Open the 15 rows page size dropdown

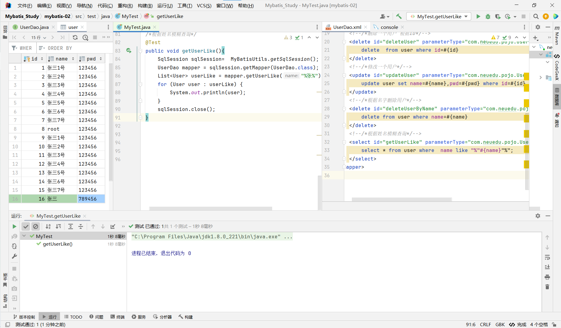point(39,37)
